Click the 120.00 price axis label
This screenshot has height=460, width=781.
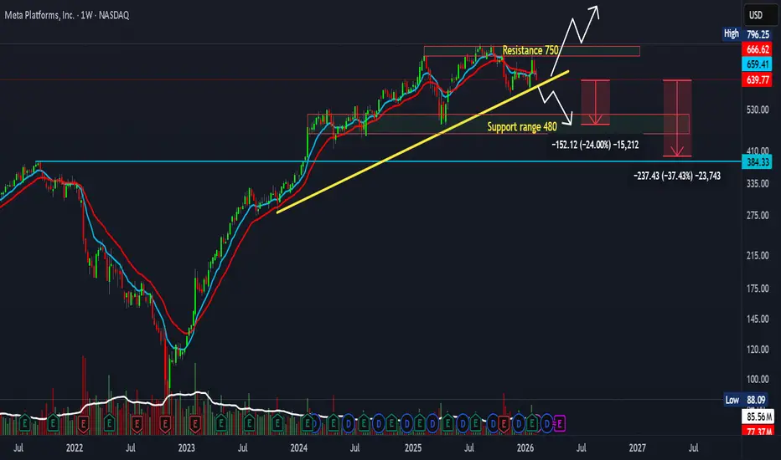click(x=758, y=349)
